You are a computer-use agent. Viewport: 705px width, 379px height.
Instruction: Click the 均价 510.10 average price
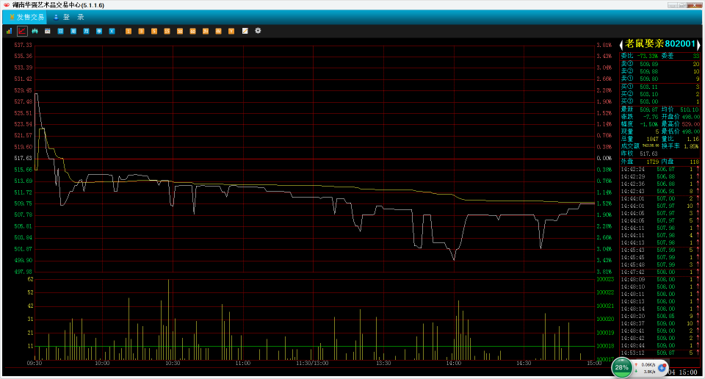click(x=690, y=109)
